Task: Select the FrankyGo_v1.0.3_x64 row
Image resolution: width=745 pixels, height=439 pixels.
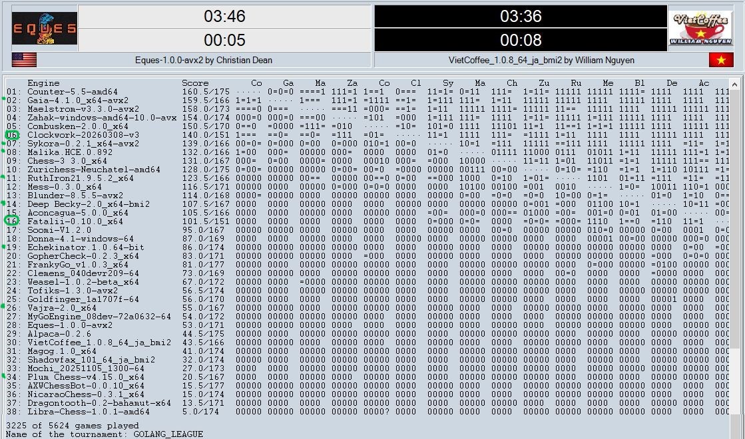Action: pyautogui.click(x=367, y=264)
